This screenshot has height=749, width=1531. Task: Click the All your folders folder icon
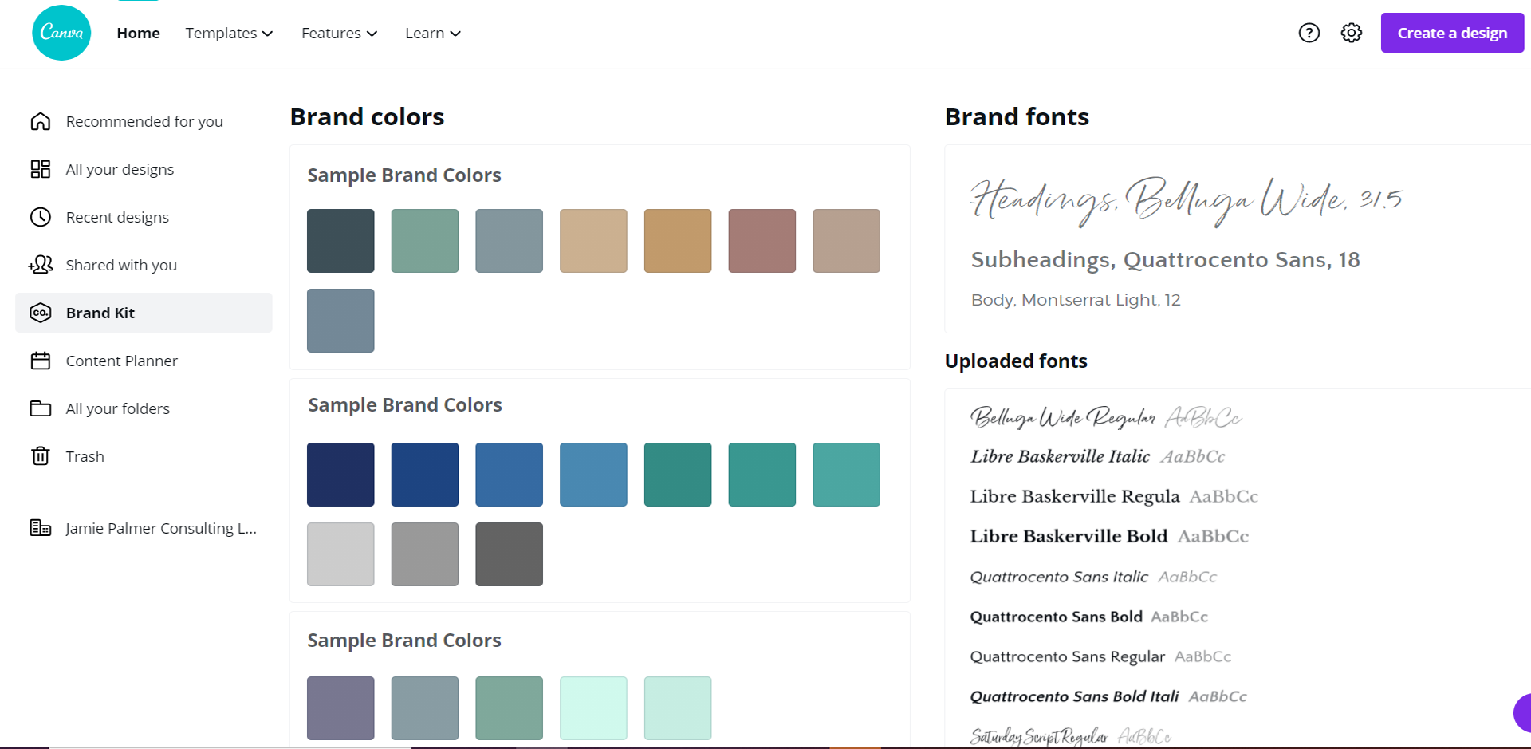41,408
